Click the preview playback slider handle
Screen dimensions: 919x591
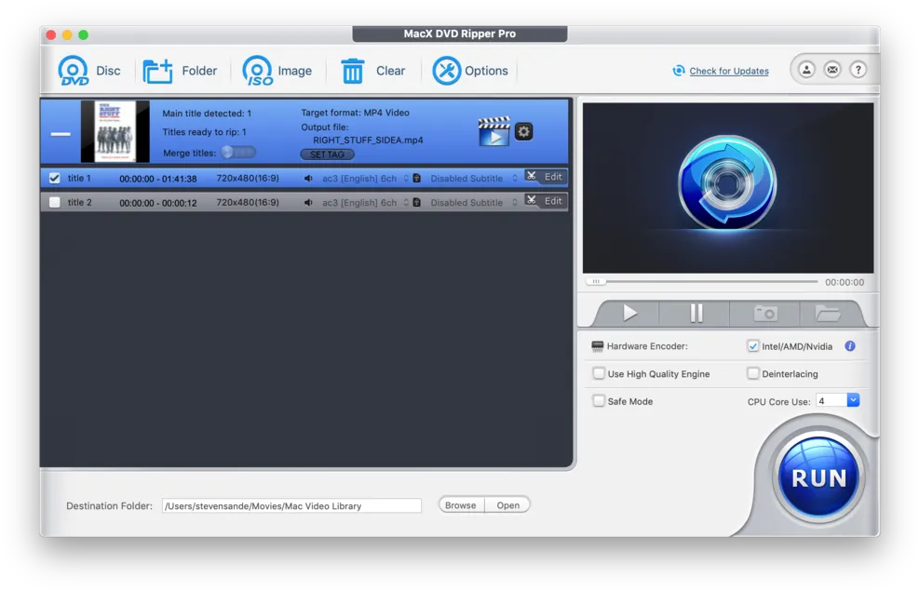coord(596,282)
